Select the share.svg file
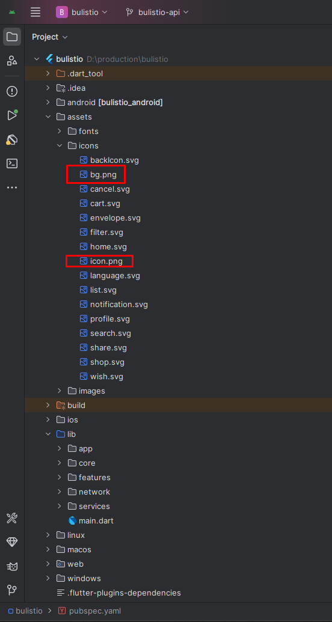The image size is (332, 622). [108, 347]
